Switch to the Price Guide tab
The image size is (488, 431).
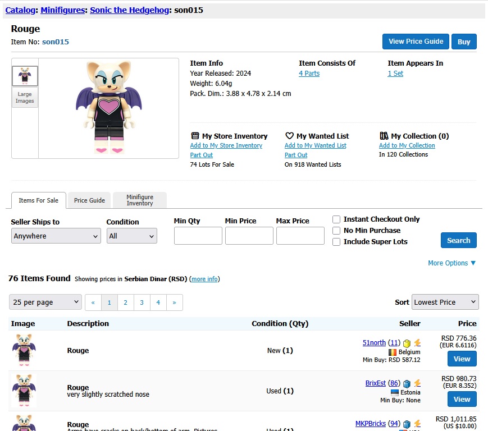point(89,200)
